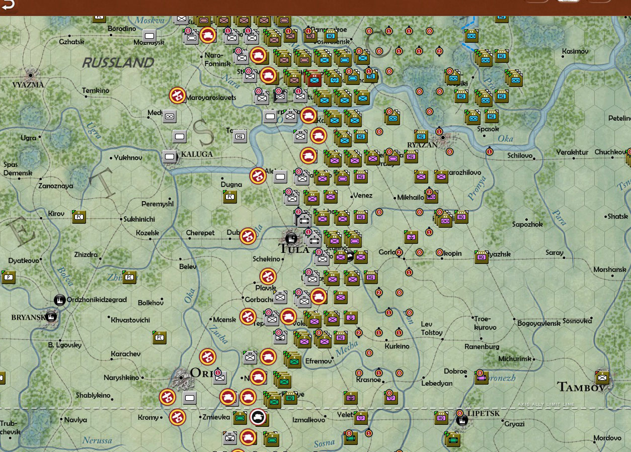Select the blue Soviet counter on the dashed river line
Screen dimensions: 631x452
[x=471, y=36]
